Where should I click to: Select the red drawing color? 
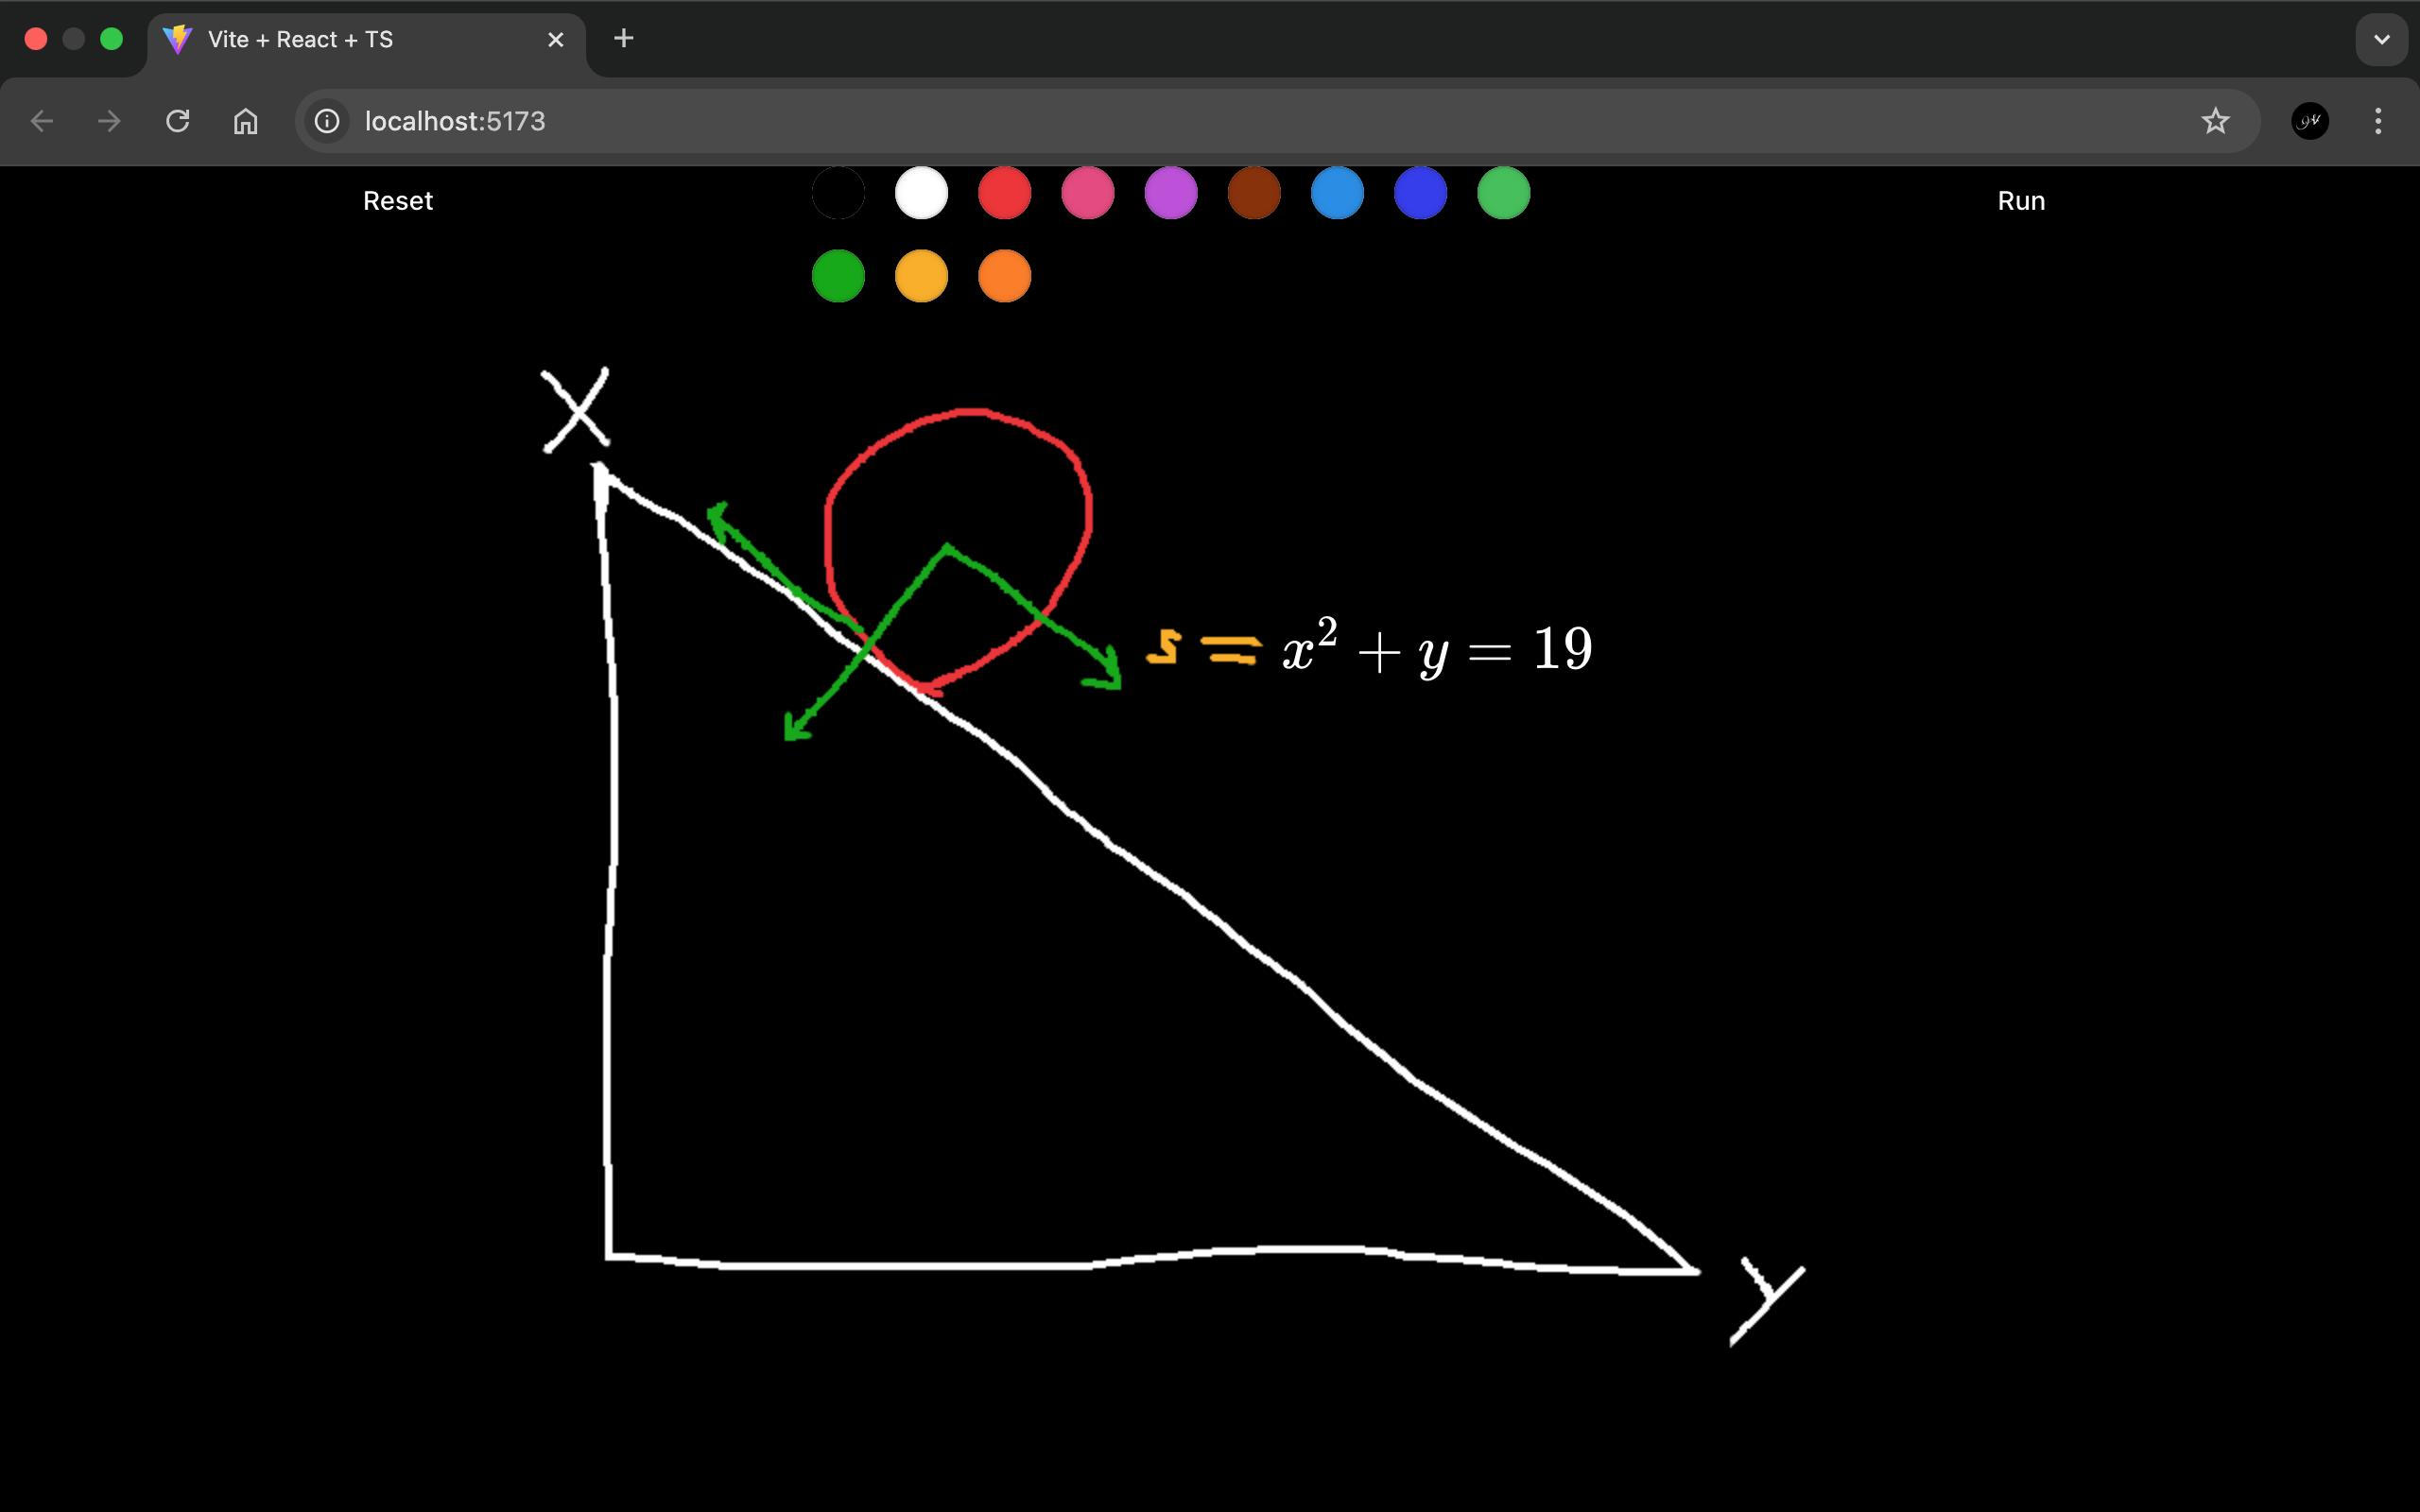click(x=1004, y=193)
